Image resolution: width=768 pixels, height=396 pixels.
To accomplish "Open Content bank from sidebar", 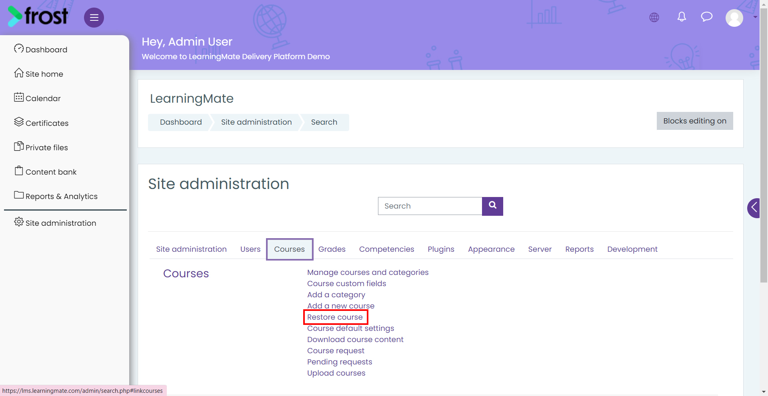I will pyautogui.click(x=46, y=171).
